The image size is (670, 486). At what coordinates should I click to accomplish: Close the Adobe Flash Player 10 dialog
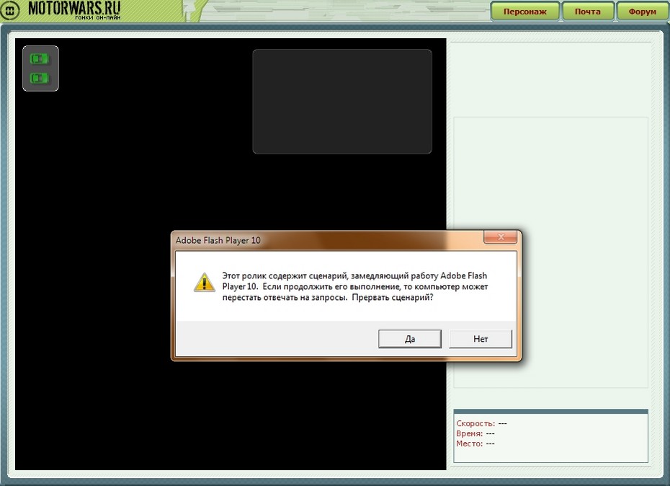point(501,237)
